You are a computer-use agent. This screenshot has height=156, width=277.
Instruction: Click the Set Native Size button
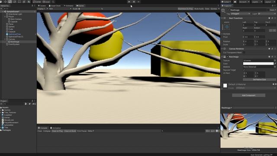click(259, 80)
